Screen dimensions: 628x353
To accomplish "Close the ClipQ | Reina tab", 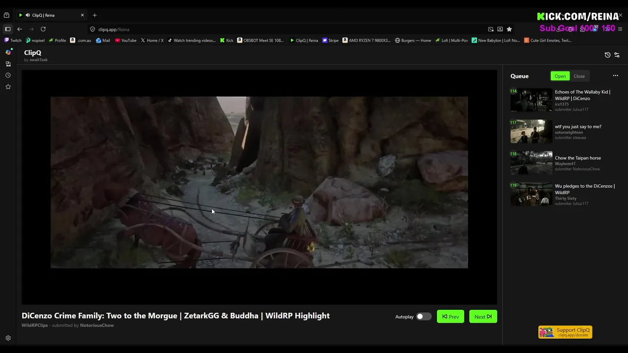I will coord(82,15).
